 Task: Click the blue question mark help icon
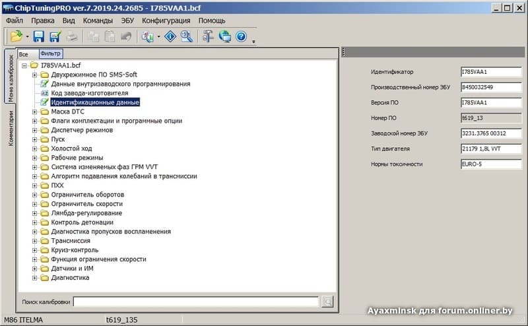coord(241,37)
